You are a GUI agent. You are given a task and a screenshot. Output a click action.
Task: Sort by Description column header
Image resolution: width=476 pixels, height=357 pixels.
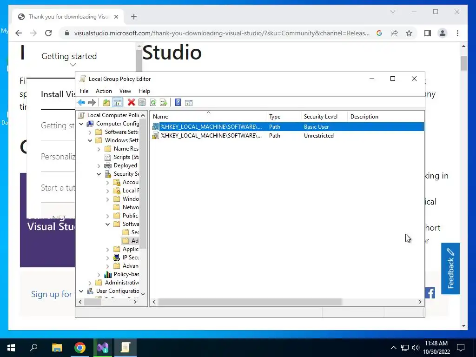point(385,117)
